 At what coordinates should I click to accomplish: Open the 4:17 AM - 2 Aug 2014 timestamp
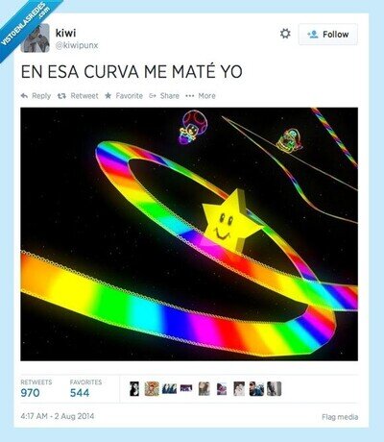coord(58,416)
